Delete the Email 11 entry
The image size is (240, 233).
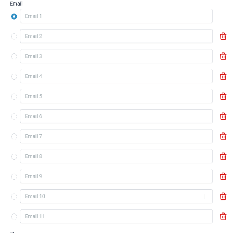(223, 217)
